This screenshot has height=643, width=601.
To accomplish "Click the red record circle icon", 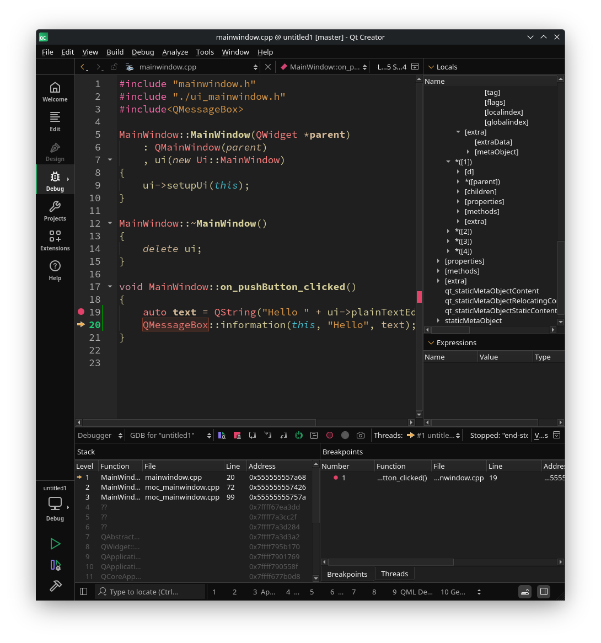I will [x=330, y=436].
